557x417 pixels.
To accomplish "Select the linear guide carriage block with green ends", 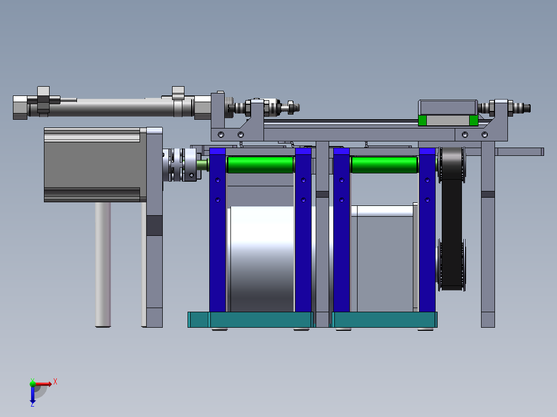I will click(x=448, y=113).
